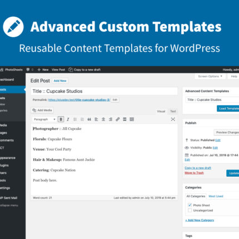Viewport: 239px width, 239px height.
Task: Click Copy to a new draft in Publish box
Action: (198, 168)
